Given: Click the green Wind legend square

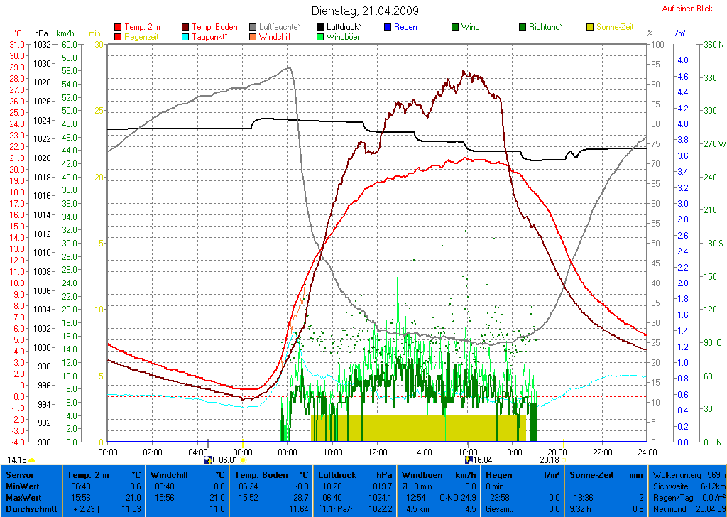Looking at the screenshot, I should 455,27.
